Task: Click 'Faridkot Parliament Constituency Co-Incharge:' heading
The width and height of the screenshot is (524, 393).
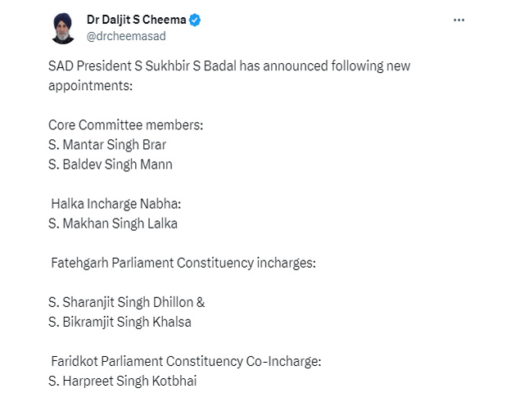Action: [186, 361]
